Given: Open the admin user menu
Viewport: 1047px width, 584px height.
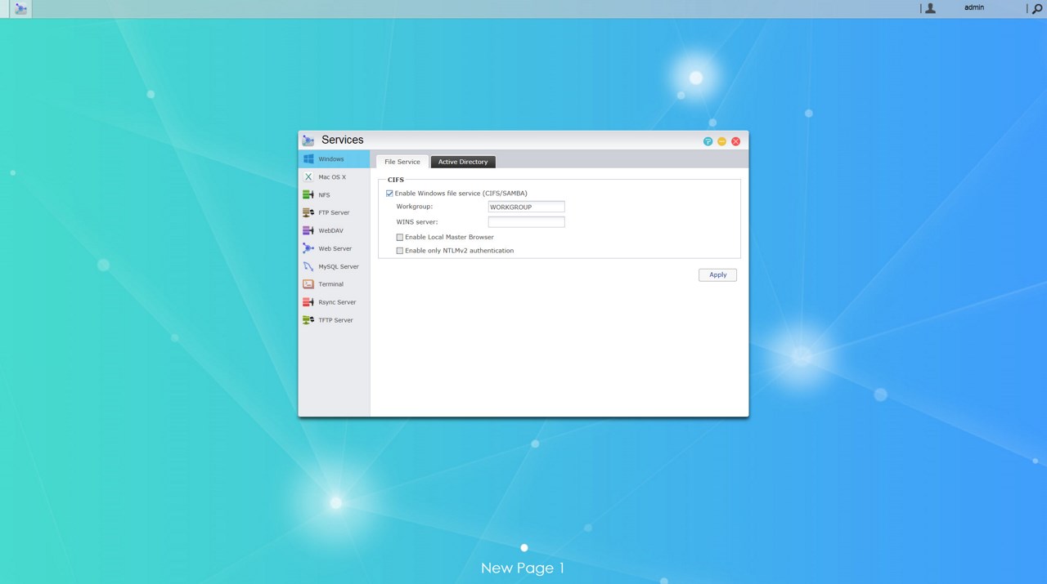Looking at the screenshot, I should pos(974,7).
